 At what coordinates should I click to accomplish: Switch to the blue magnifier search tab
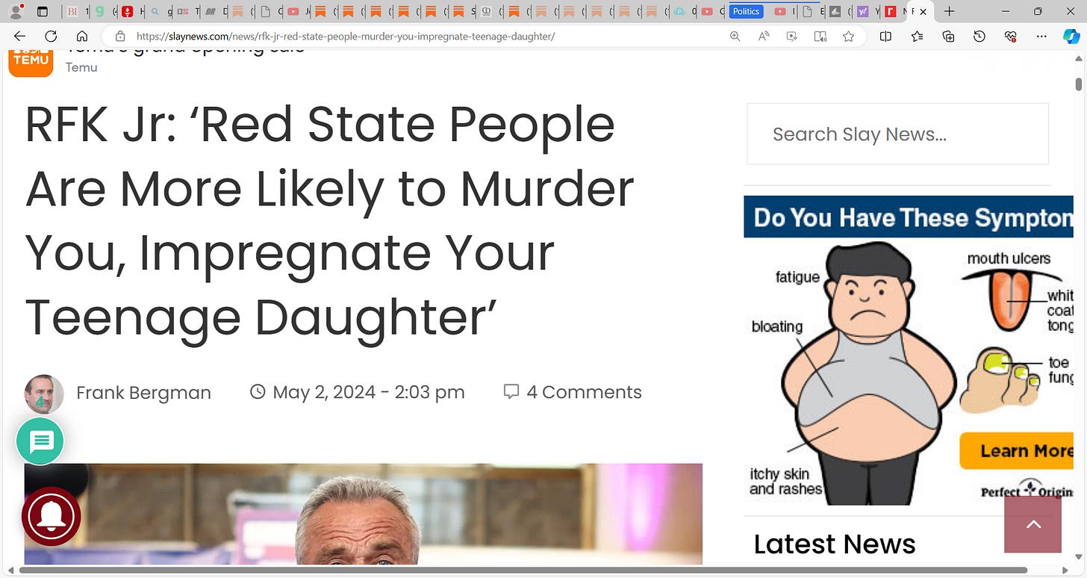point(155,11)
